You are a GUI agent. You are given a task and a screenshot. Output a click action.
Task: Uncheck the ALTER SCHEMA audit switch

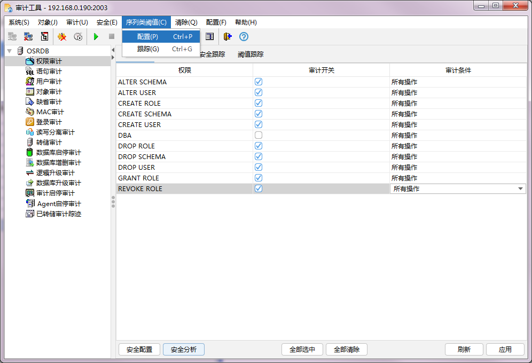258,81
